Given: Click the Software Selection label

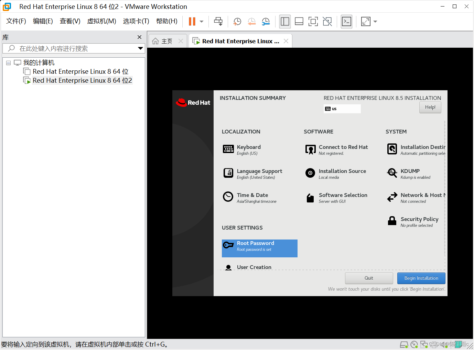Looking at the screenshot, I should pyautogui.click(x=343, y=195).
